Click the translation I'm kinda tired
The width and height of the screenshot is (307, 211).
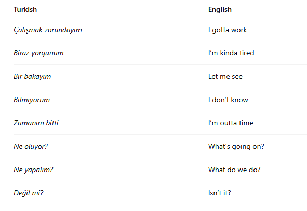pyautogui.click(x=231, y=53)
